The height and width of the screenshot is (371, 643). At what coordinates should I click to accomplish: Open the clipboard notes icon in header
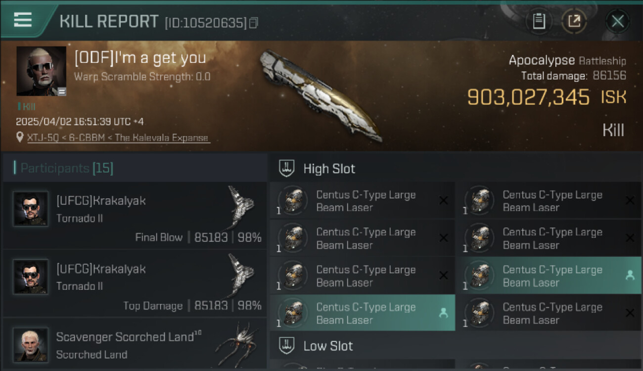[x=539, y=21]
